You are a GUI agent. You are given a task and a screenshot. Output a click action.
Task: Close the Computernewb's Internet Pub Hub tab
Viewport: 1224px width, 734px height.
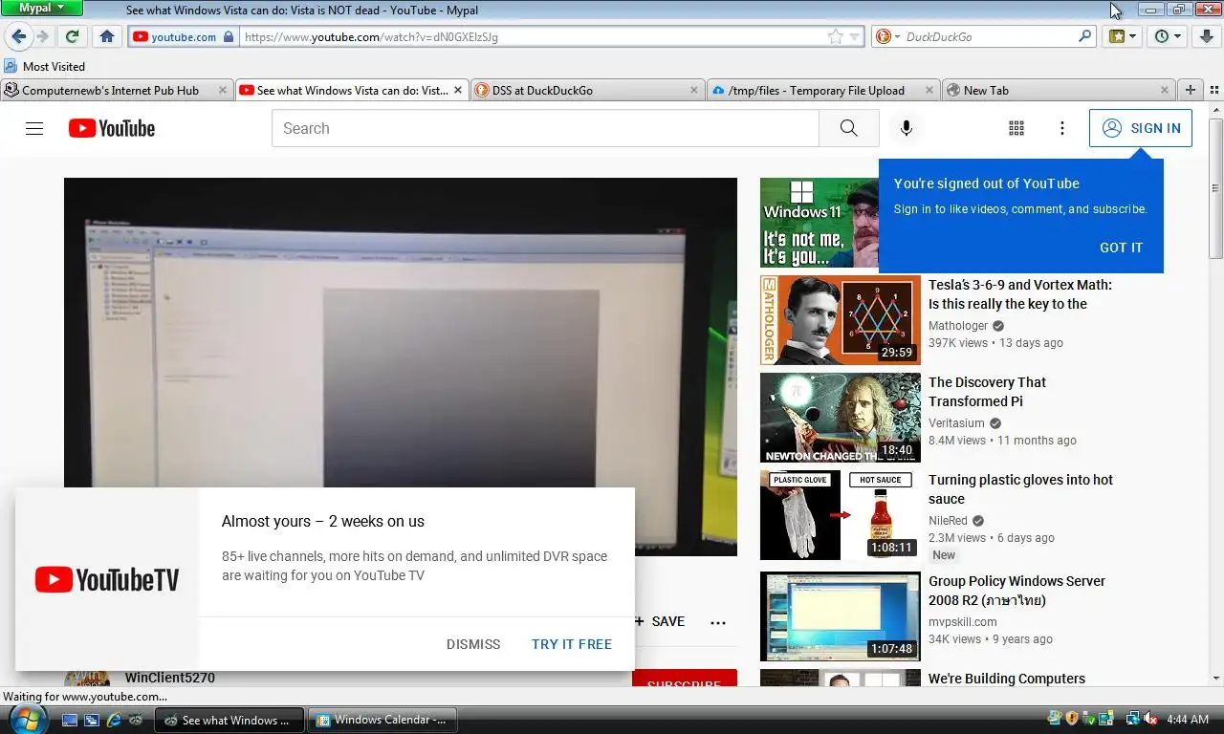pyautogui.click(x=223, y=90)
